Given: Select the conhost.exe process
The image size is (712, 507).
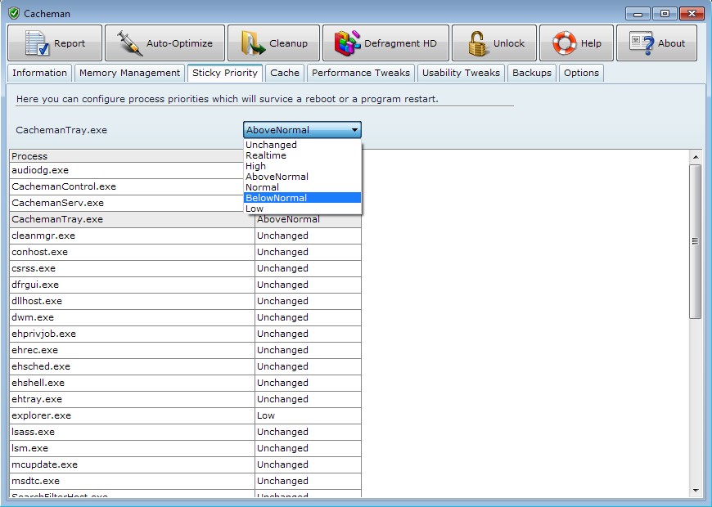Looking at the screenshot, I should pyautogui.click(x=132, y=252).
